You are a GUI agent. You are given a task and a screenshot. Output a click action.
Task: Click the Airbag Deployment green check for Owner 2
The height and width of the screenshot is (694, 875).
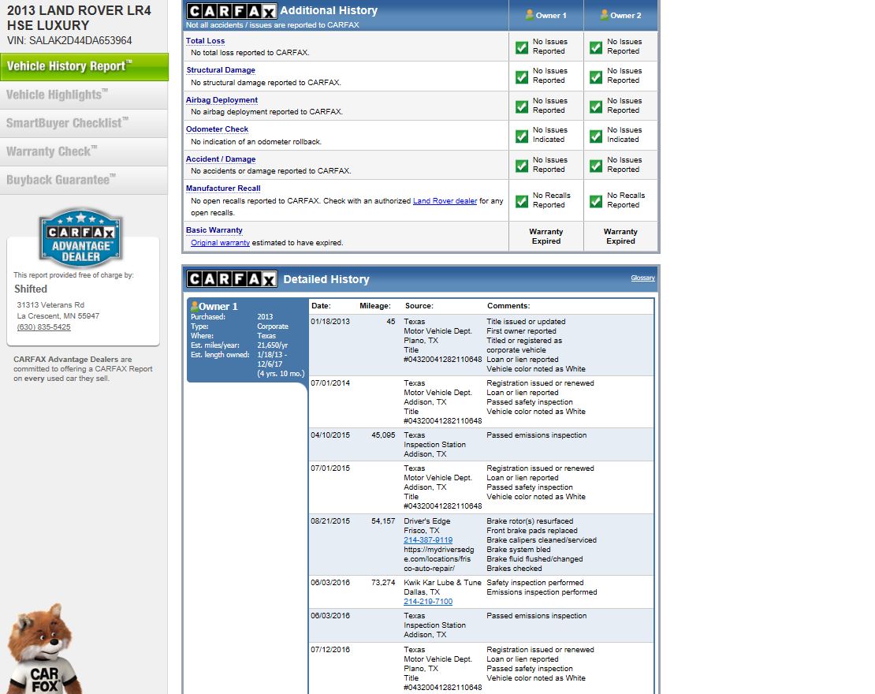pyautogui.click(x=596, y=106)
